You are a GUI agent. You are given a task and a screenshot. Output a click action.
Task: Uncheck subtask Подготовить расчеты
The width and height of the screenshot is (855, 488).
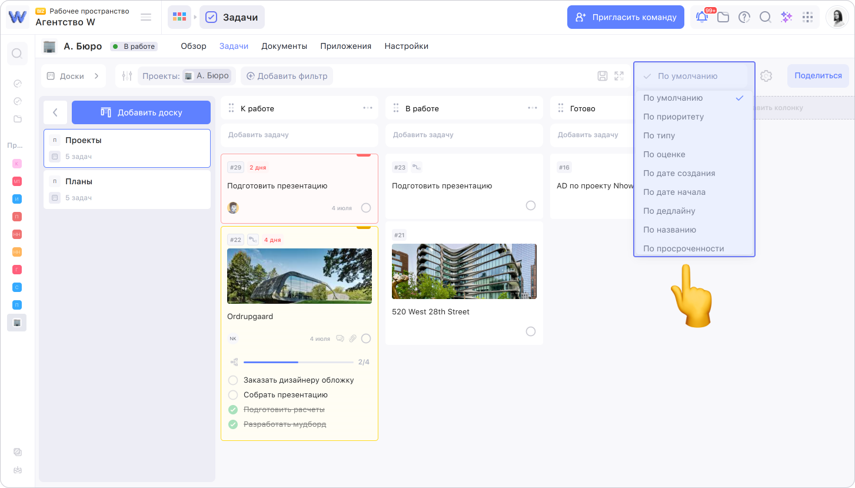point(233,410)
